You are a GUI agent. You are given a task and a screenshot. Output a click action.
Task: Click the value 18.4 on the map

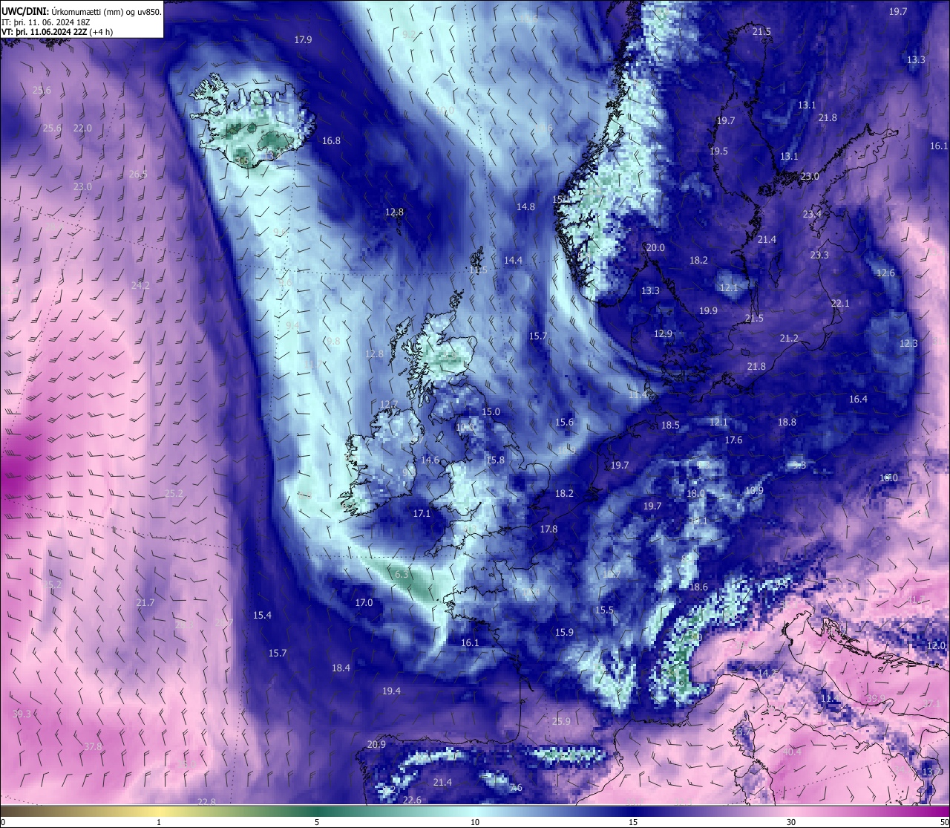coord(341,668)
